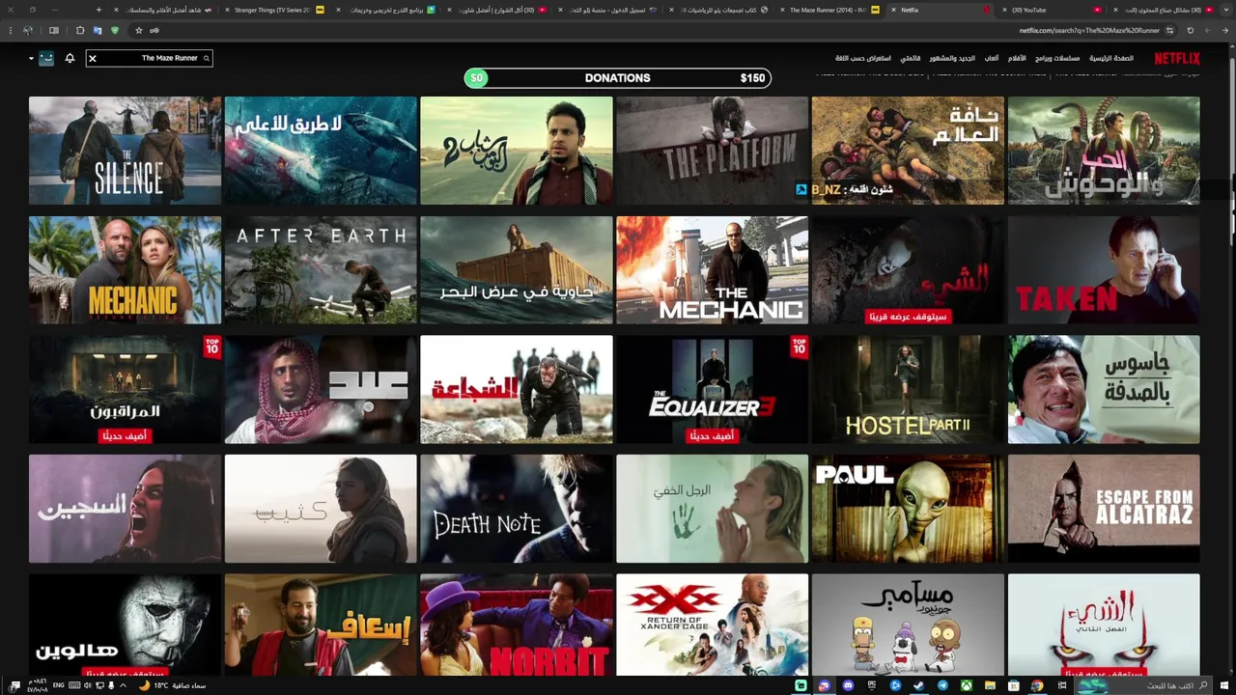Viewport: 1236px width, 695px height.
Task: Close the Netflix tab
Action: point(893,10)
